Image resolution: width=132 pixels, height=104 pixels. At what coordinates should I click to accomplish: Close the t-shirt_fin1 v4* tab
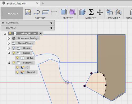click(x=37, y=3)
